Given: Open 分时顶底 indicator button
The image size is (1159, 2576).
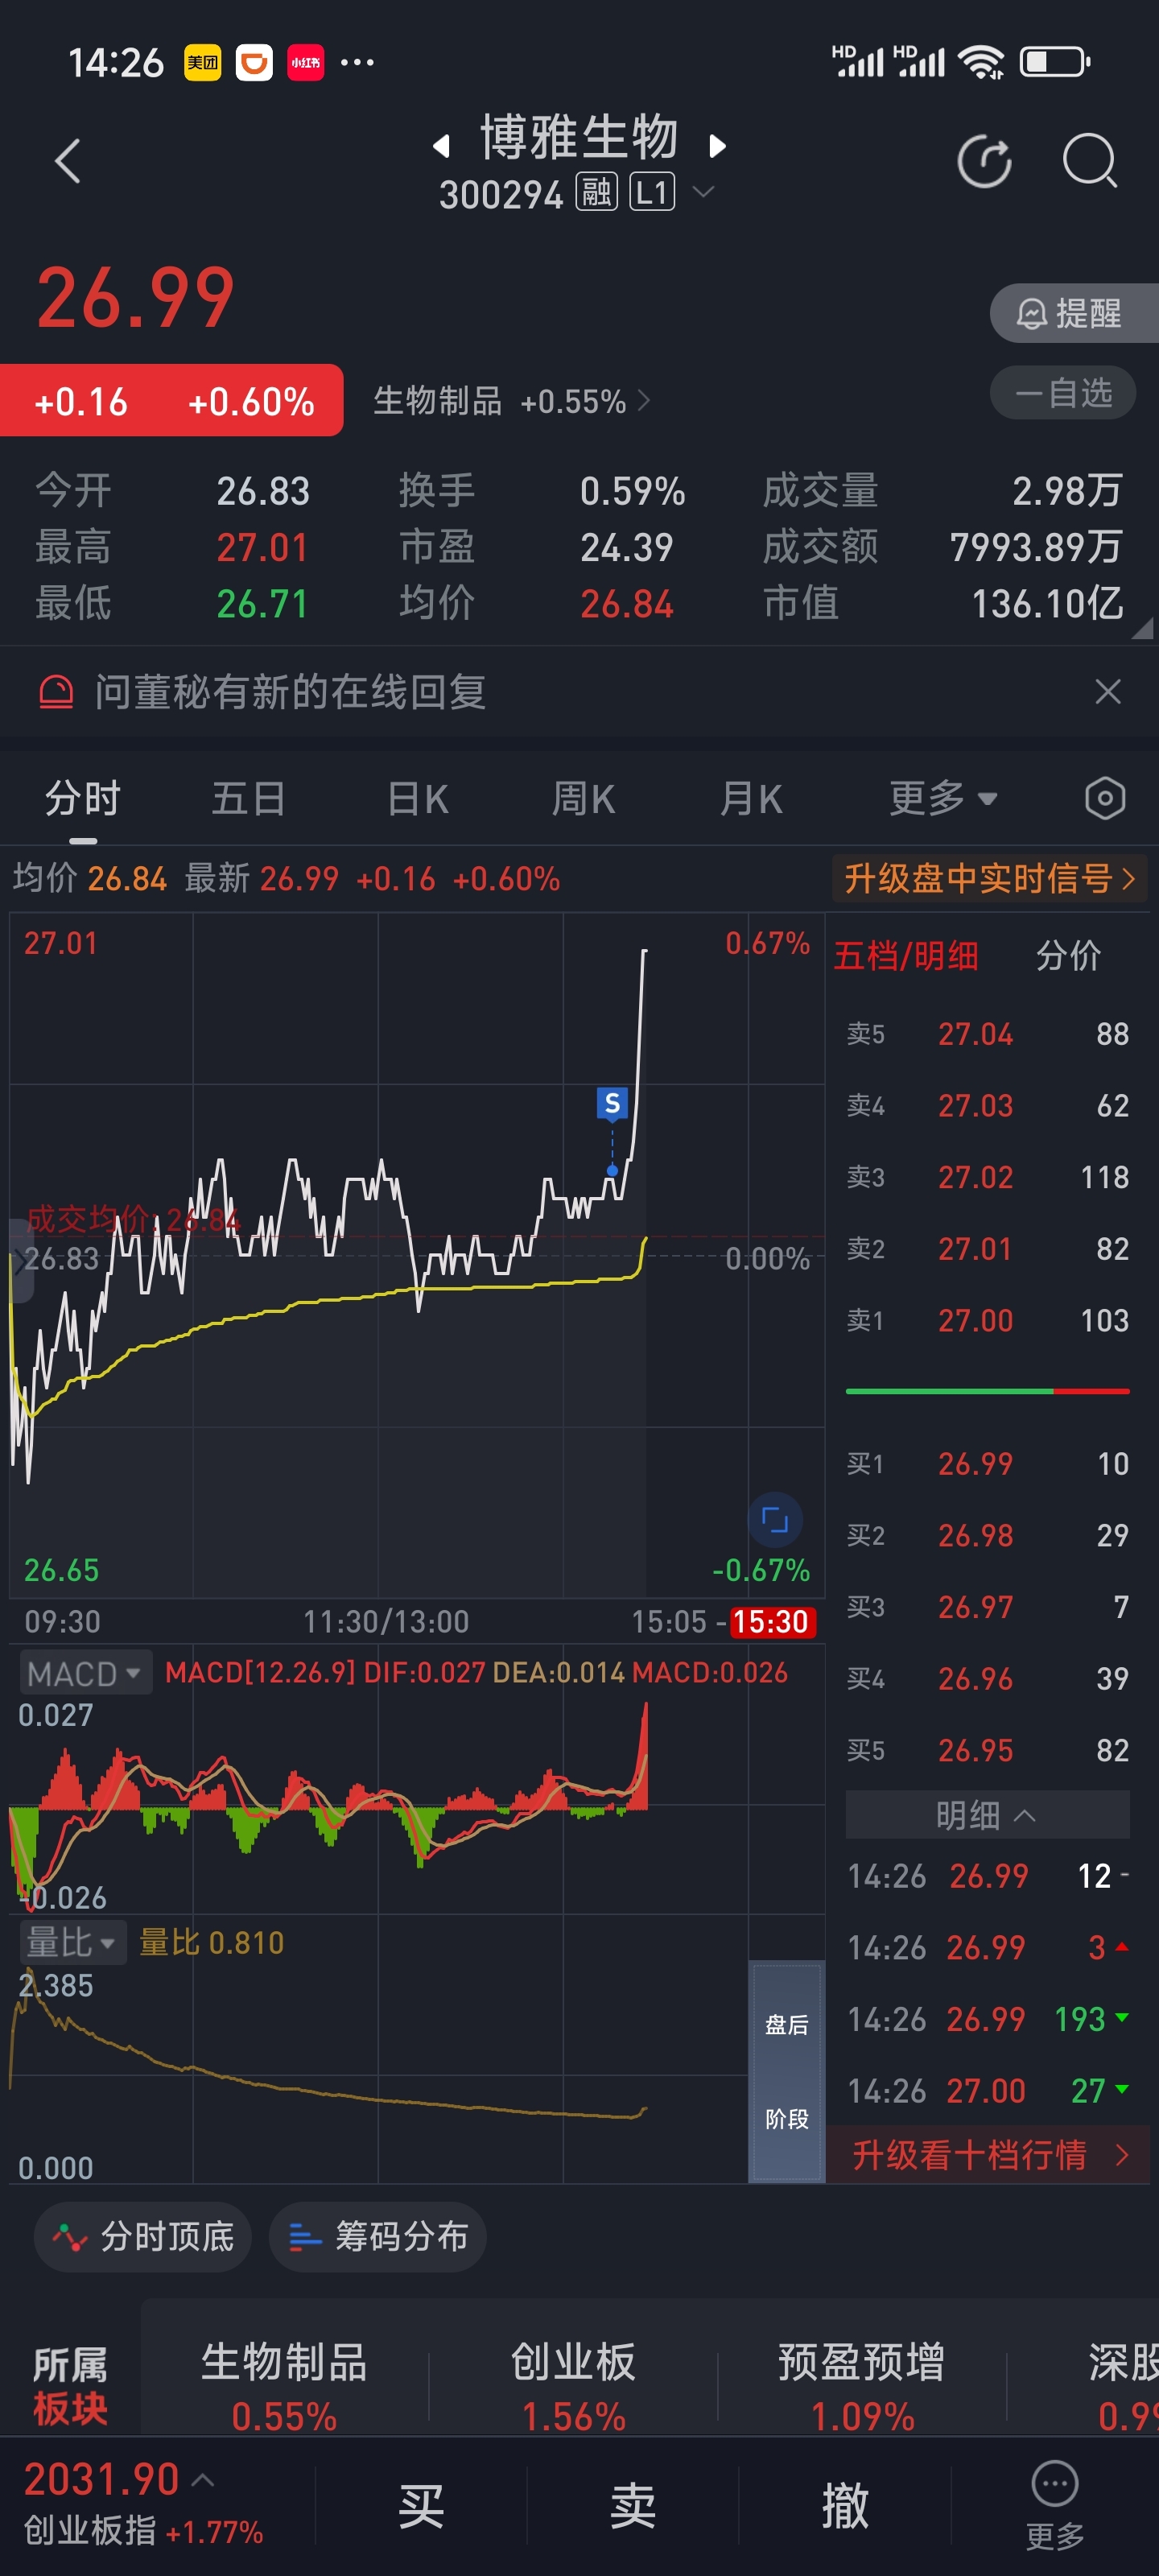Looking at the screenshot, I should click(143, 2237).
